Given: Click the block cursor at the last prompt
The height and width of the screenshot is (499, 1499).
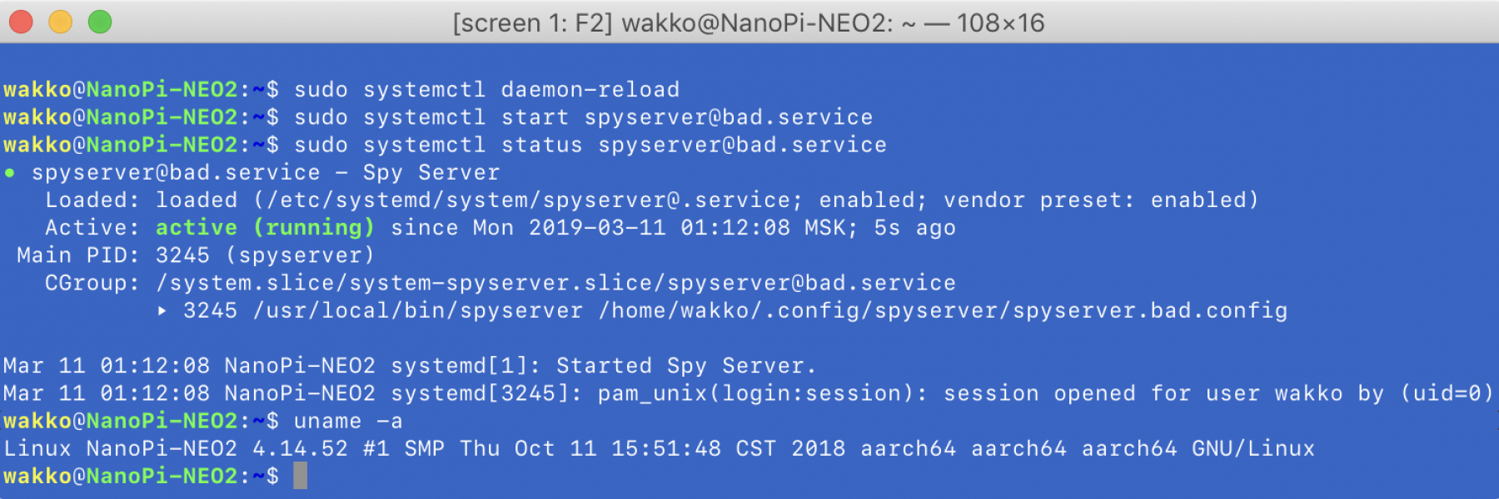Looking at the screenshot, I should [301, 476].
